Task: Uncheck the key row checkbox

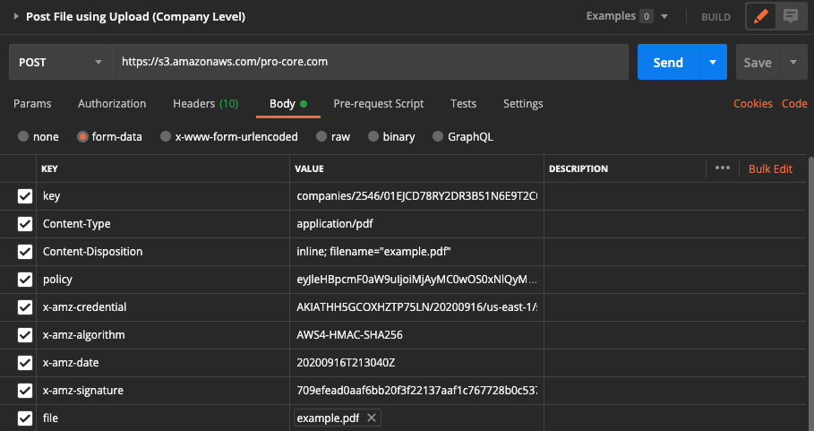Action: coord(25,195)
